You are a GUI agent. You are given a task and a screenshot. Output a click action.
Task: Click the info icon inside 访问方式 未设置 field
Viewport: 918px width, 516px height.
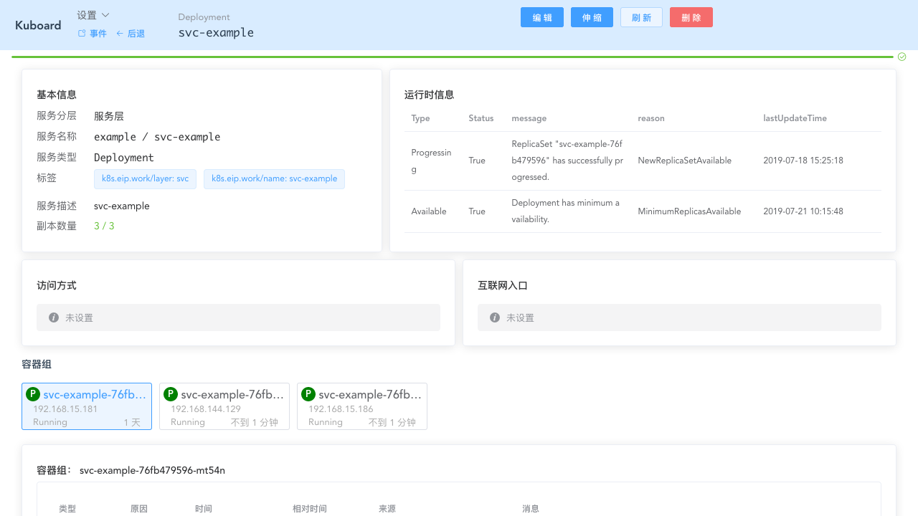(54, 317)
